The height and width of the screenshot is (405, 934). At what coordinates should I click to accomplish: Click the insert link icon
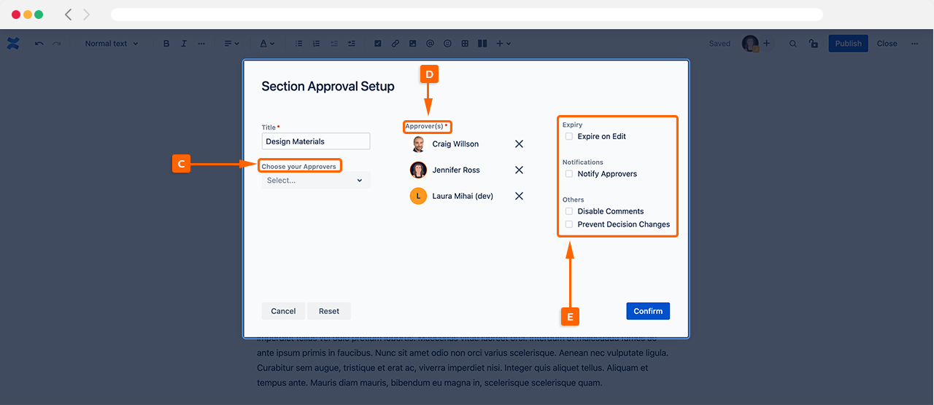point(395,44)
